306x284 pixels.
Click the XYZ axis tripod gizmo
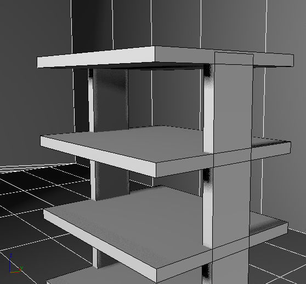16,263
